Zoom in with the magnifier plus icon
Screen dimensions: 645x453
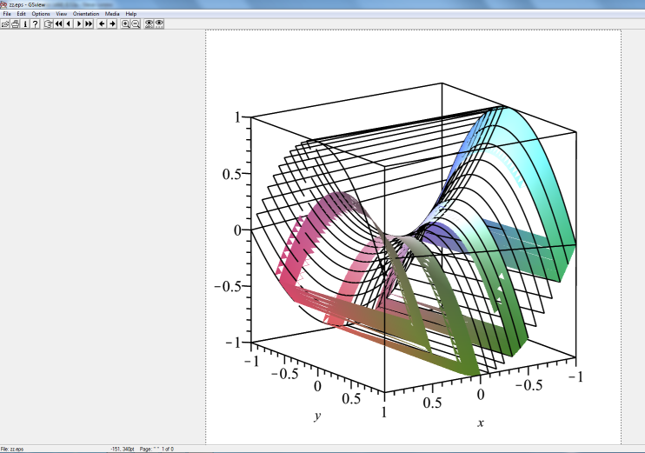[x=125, y=23]
